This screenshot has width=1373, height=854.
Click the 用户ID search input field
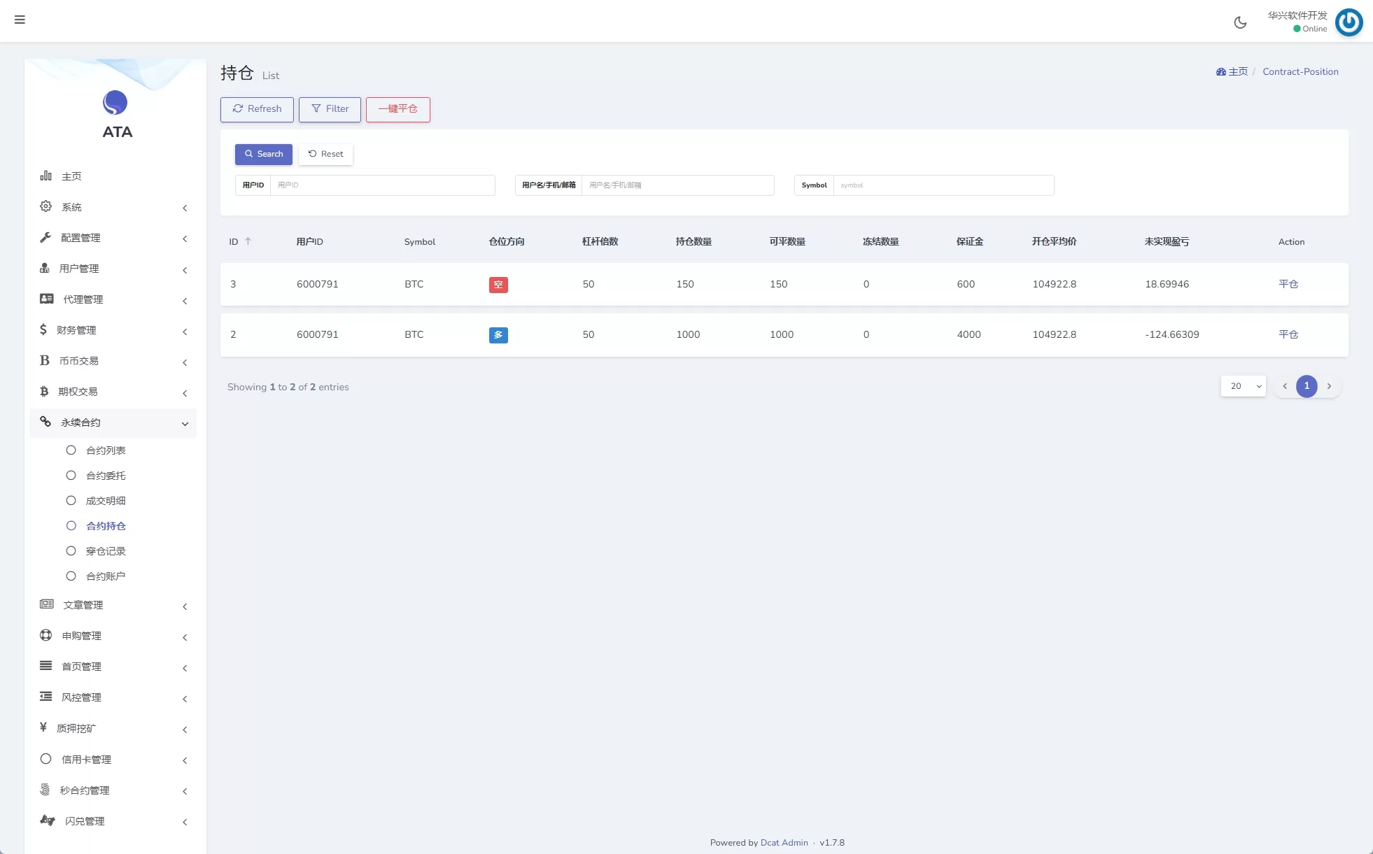[382, 185]
